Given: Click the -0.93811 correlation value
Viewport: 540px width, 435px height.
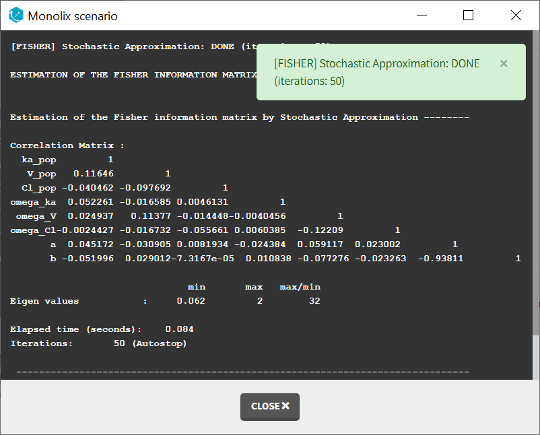Looking at the screenshot, I should tap(440, 259).
